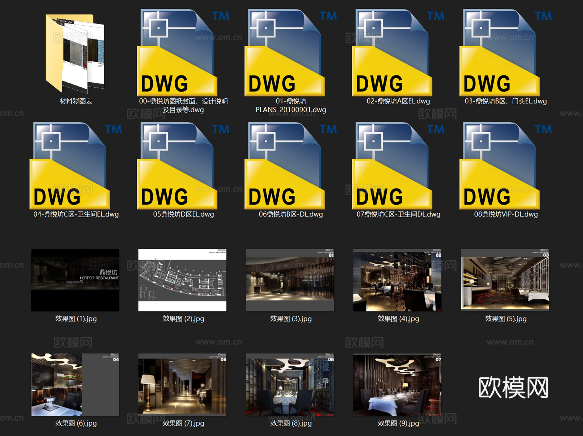This screenshot has height=436, width=583.
Task: Click the file name 02-鼎悦坊A区EL.dwg
Action: pos(398,101)
